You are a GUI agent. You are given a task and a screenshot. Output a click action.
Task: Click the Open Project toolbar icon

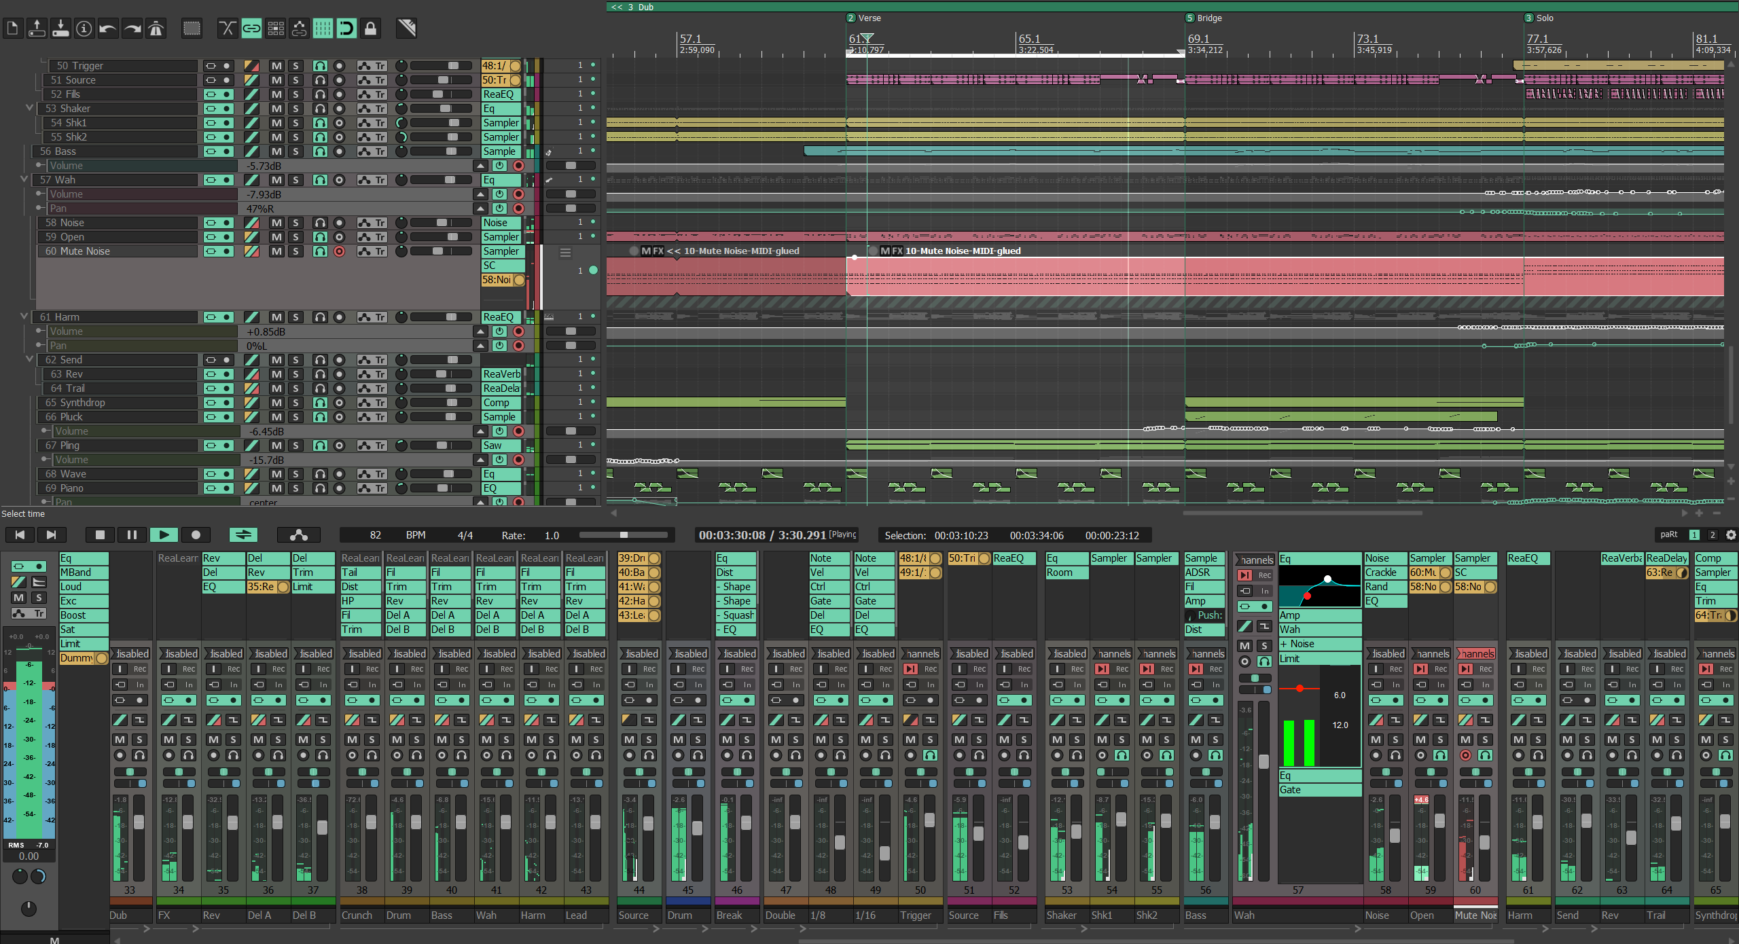coord(37,29)
